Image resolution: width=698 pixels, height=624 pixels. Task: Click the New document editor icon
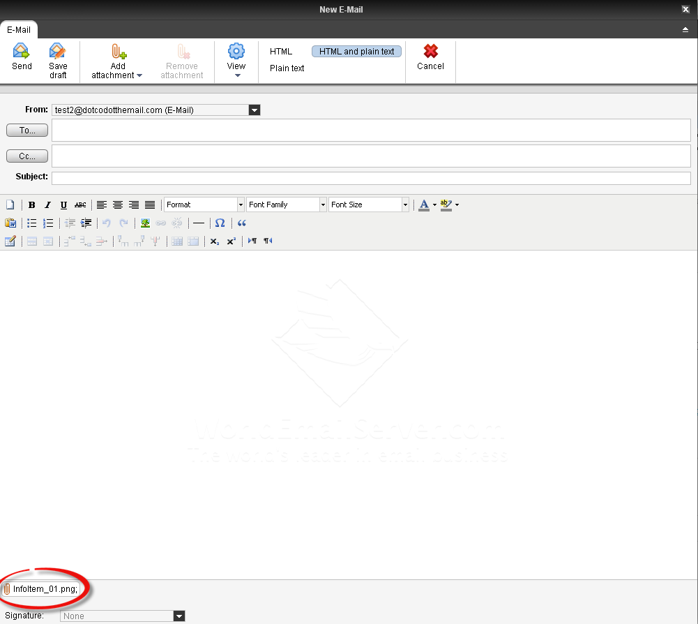pos(10,205)
